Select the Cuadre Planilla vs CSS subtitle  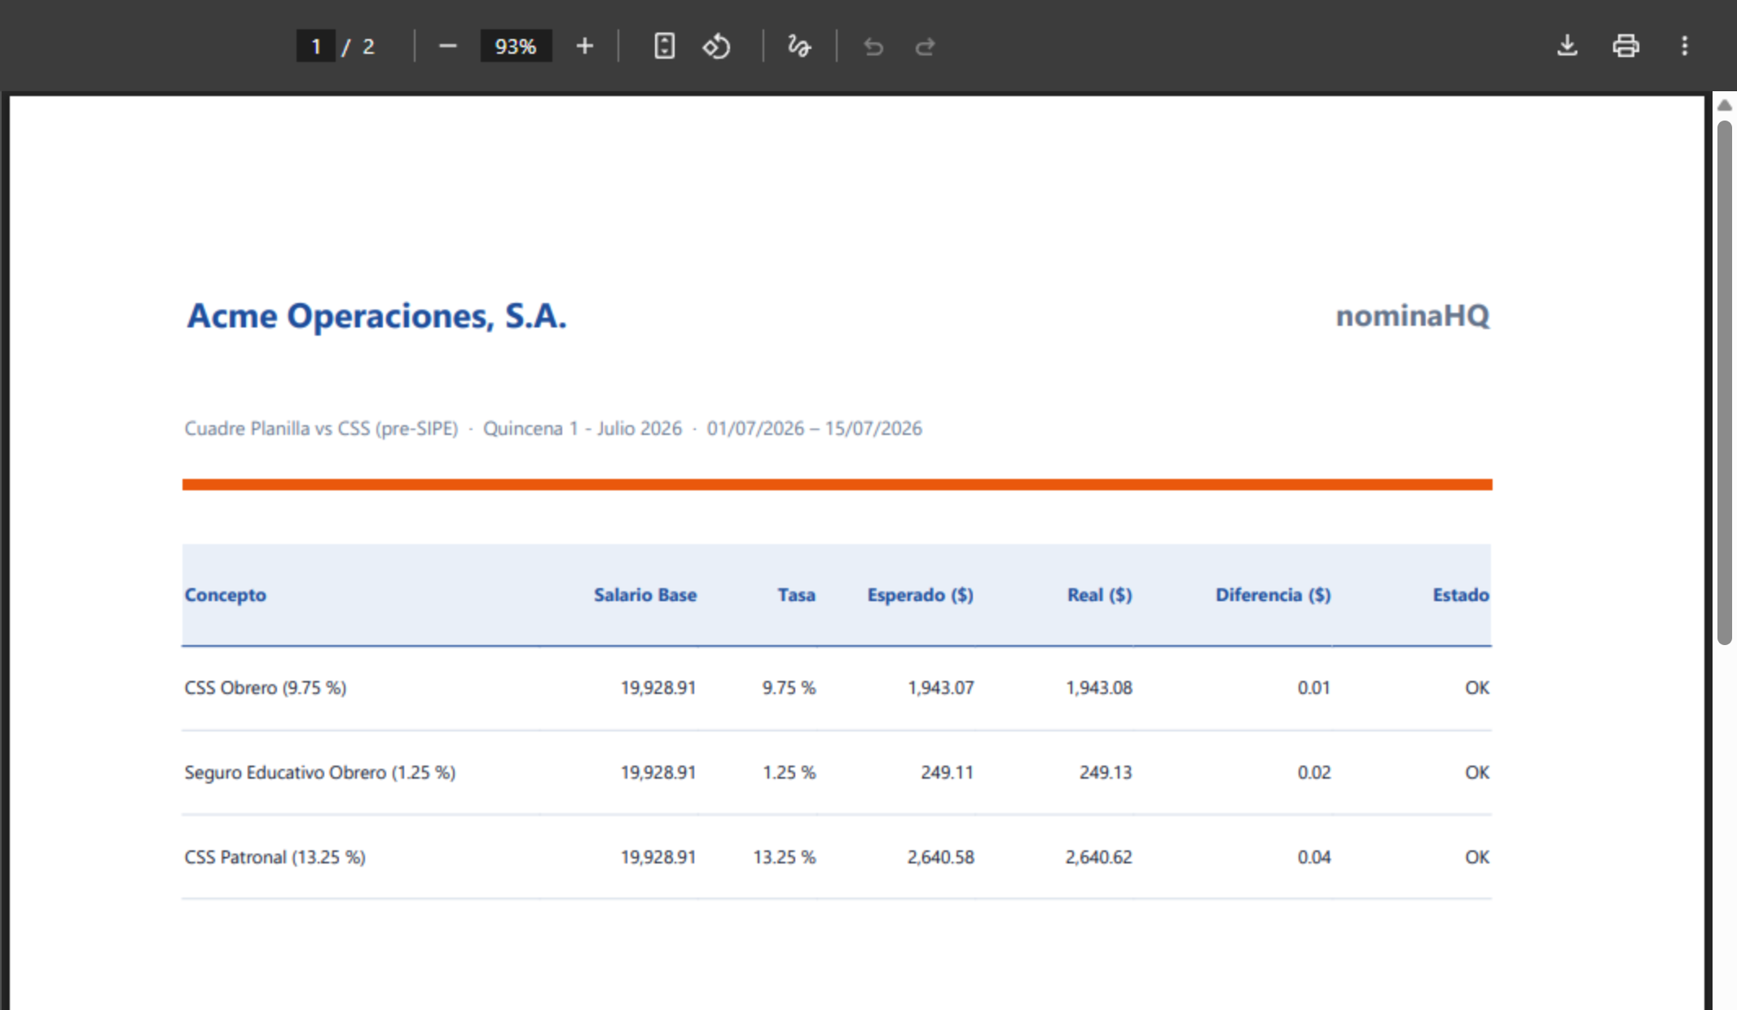pyautogui.click(x=553, y=428)
